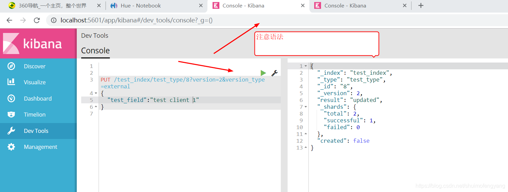This screenshot has width=508, height=192.
Task: Reload the page with the refresh icon
Action: 37,20
